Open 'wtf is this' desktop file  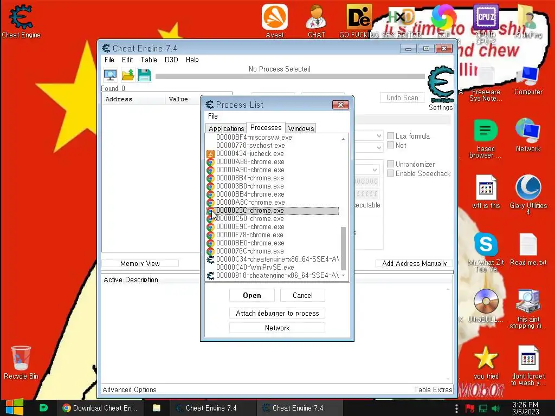[486, 192]
